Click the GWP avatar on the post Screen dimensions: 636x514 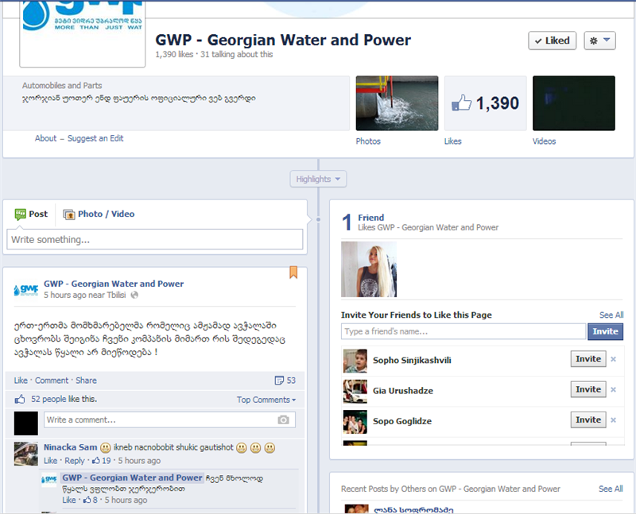[26, 289]
